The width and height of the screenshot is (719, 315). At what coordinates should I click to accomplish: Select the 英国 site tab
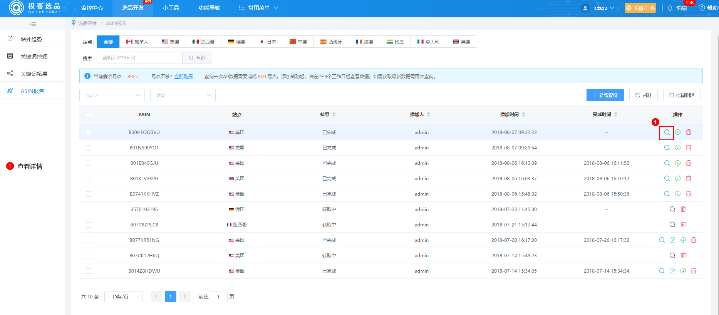(x=461, y=42)
